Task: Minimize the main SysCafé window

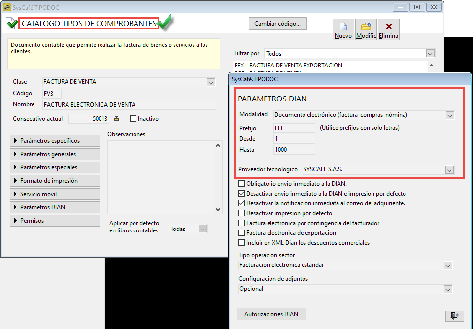Action: 401,7
